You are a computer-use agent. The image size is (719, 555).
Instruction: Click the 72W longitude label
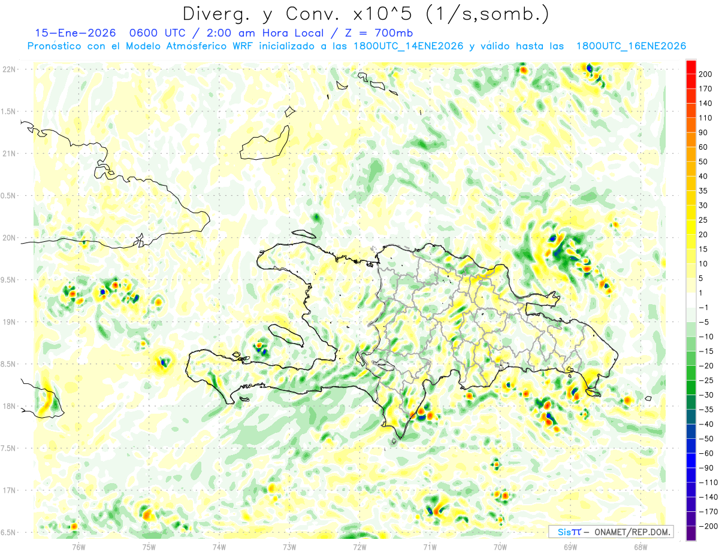359,546
